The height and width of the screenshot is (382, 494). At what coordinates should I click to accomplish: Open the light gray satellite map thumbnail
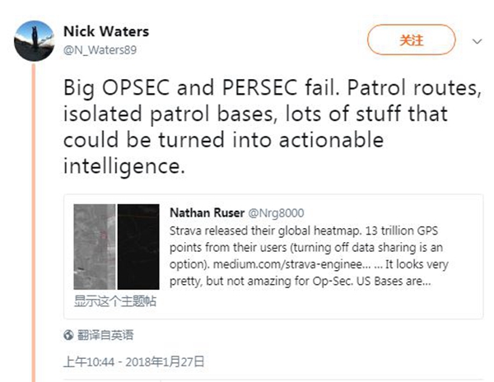click(95, 246)
